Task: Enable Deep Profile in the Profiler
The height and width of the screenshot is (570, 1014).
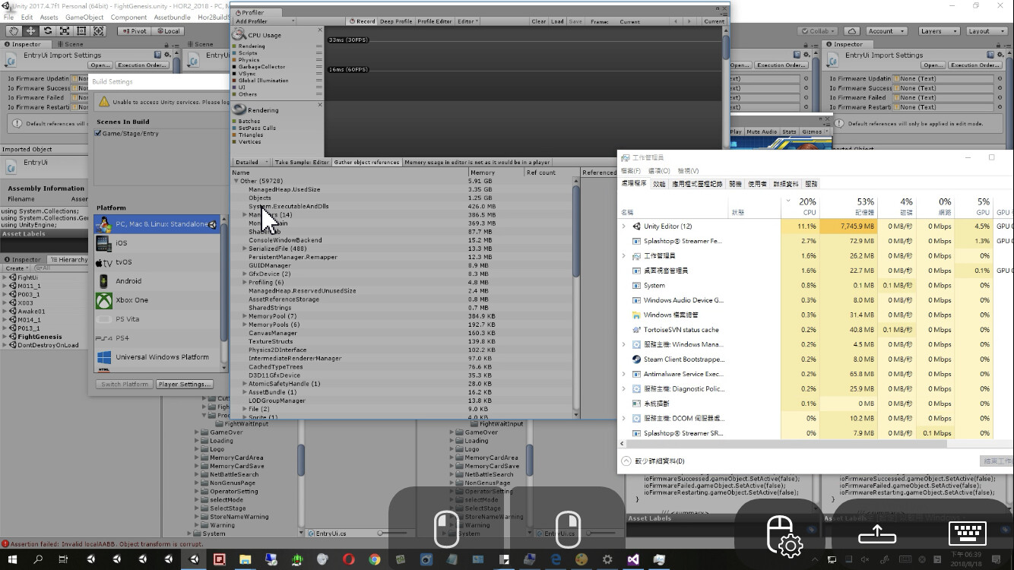Action: pos(395,21)
